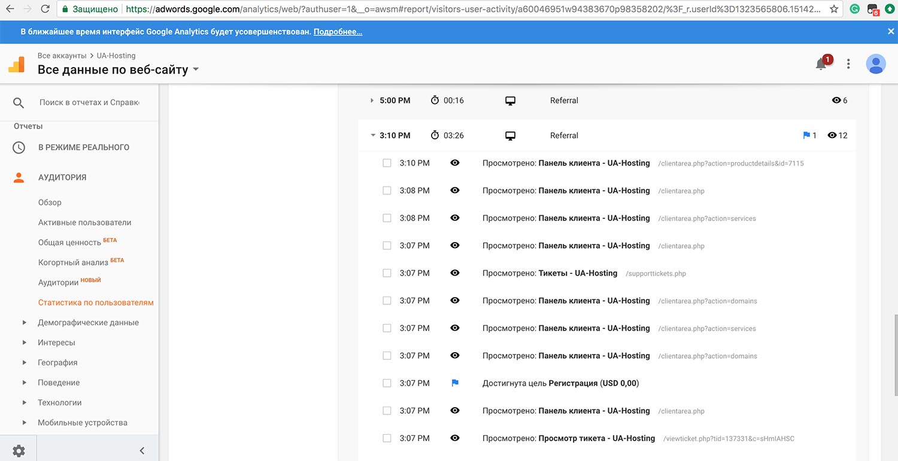
Task: Dismiss the blue notification banner
Action: coord(891,32)
